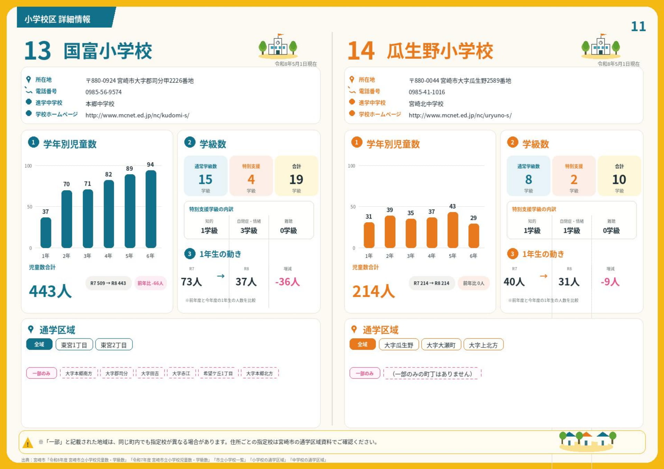The image size is (664, 469).
Task: Select the 大字大瀬町 area tag
Action: pyautogui.click(x=441, y=344)
